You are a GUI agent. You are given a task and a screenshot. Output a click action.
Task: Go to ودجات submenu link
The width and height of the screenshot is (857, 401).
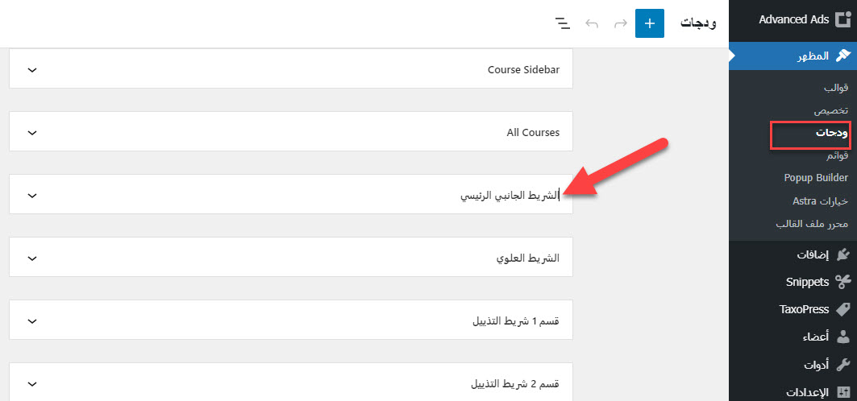coord(832,133)
